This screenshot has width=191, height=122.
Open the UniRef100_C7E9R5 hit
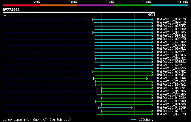171,95
